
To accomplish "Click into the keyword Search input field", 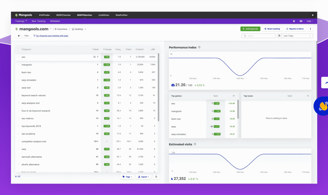I will (x=258, y=36).
